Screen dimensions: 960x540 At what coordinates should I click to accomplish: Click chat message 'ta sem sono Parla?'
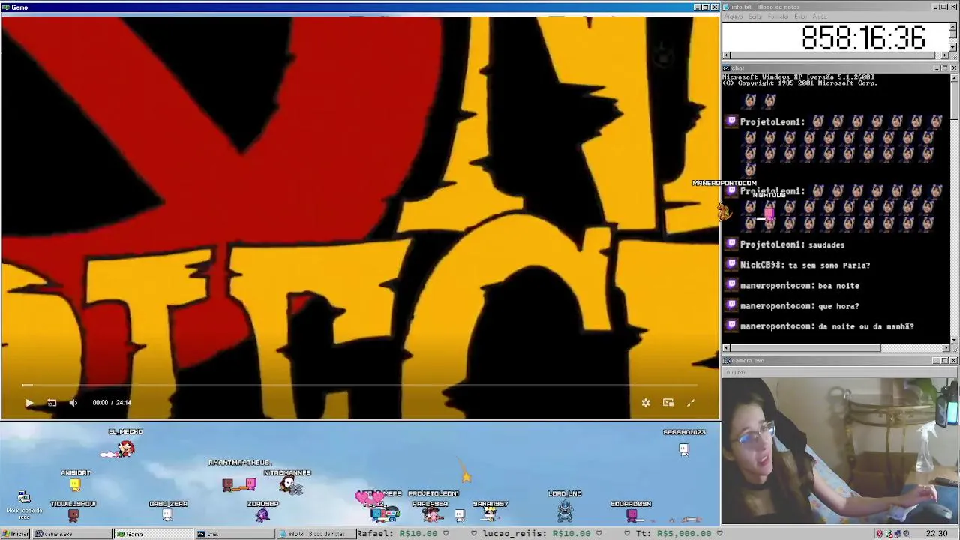[x=829, y=265]
